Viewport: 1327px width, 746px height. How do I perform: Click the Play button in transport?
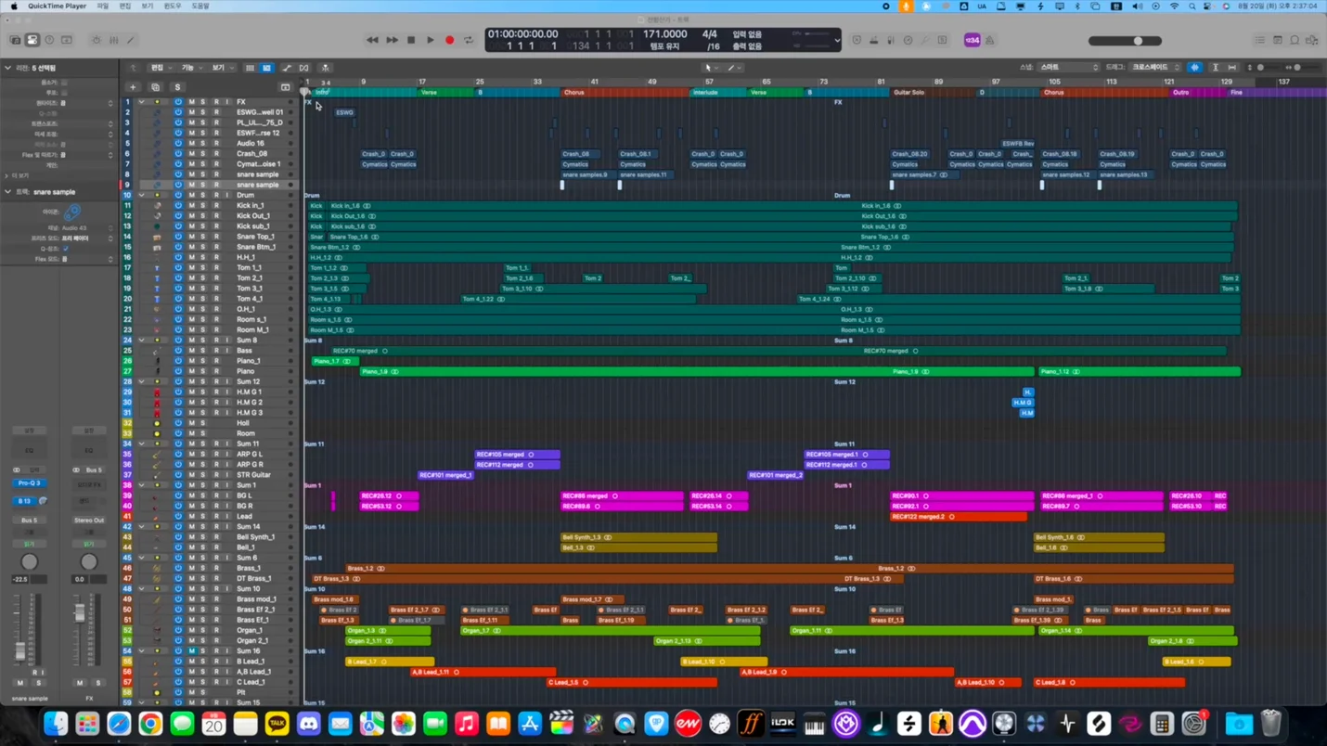click(431, 41)
